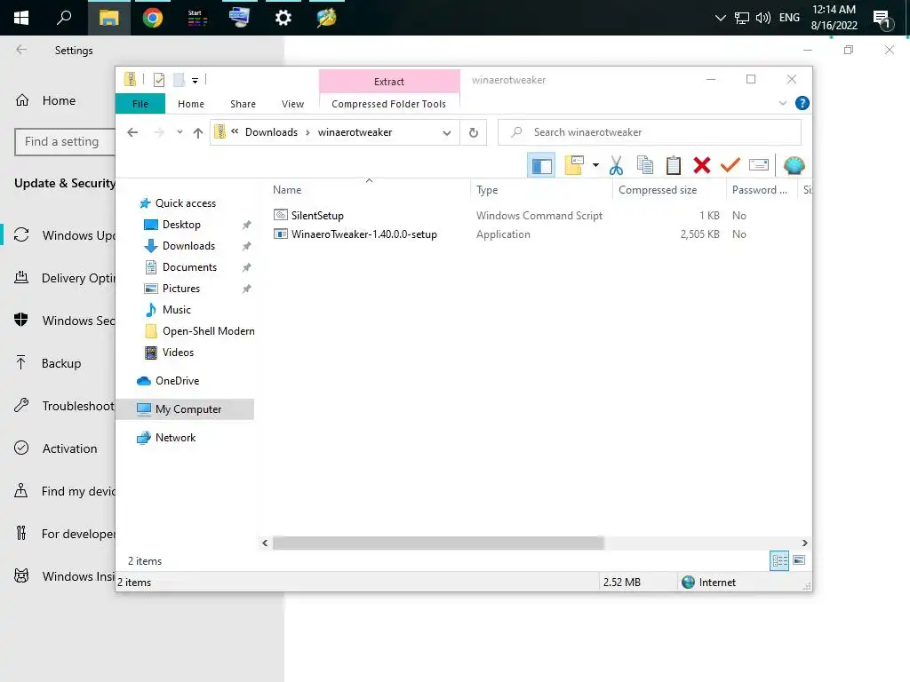Open the Quick Access Toolbar customize dropdown

point(195,81)
